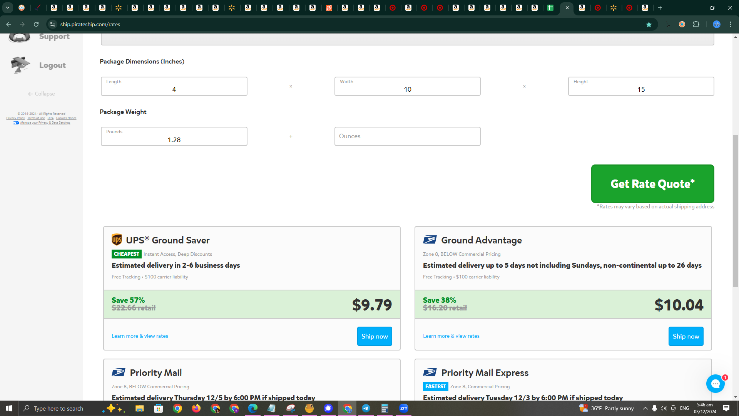Click the address bar URL

click(x=90, y=24)
